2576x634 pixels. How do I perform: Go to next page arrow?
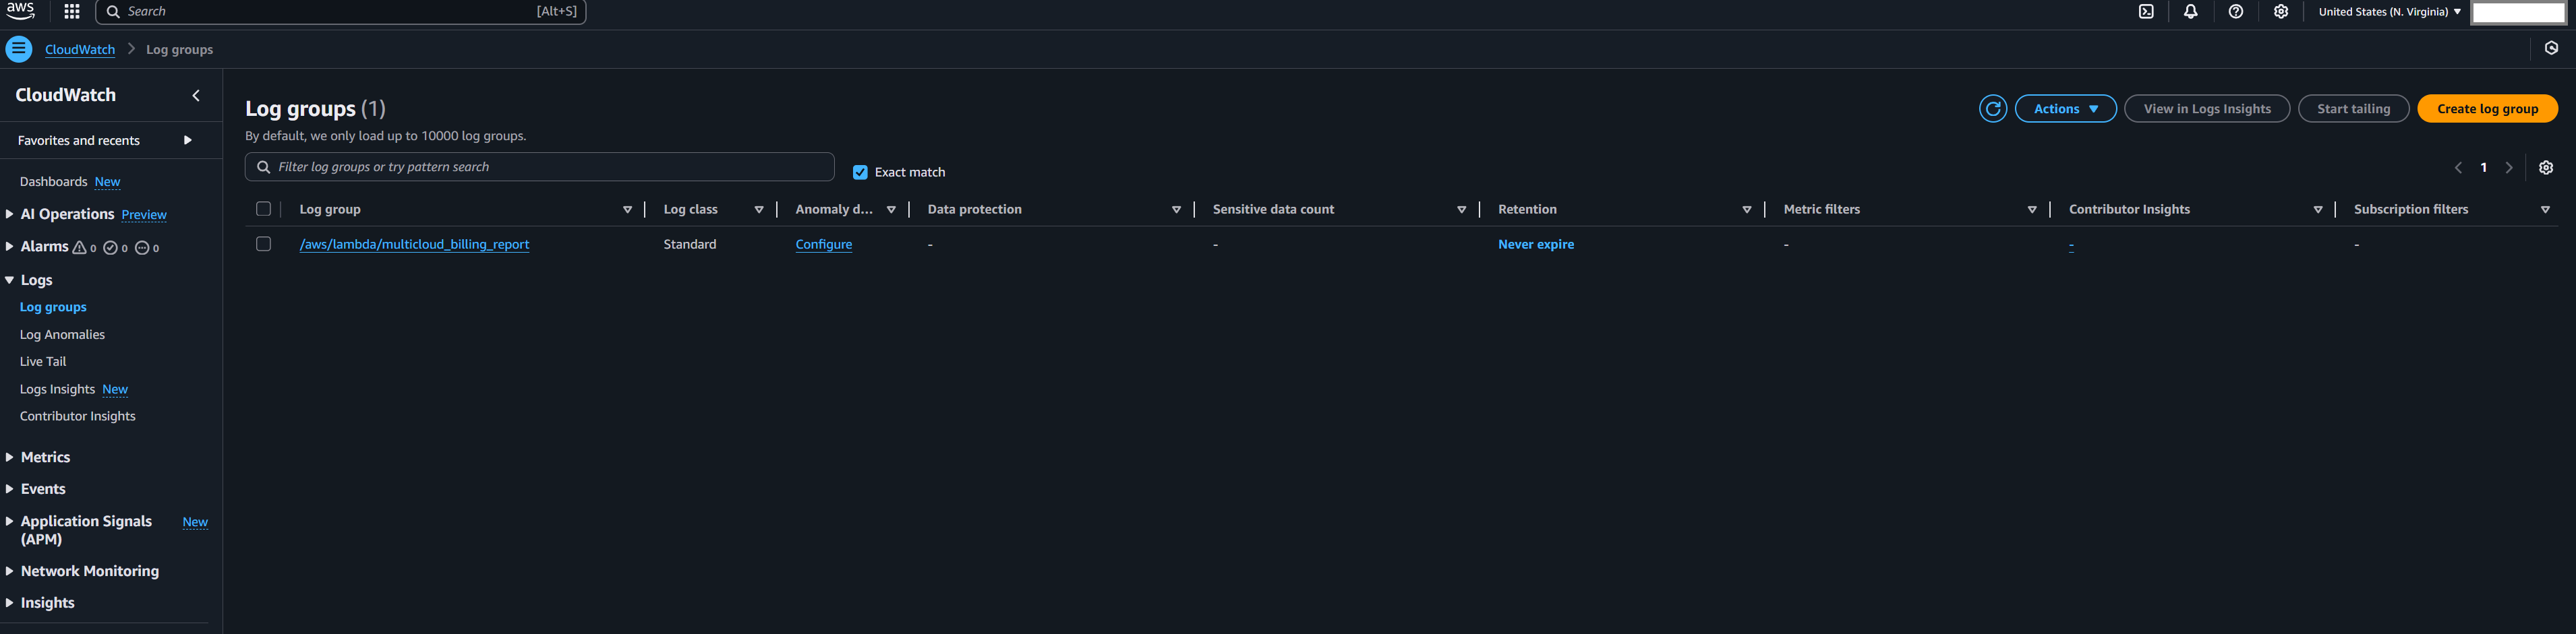pos(2509,168)
